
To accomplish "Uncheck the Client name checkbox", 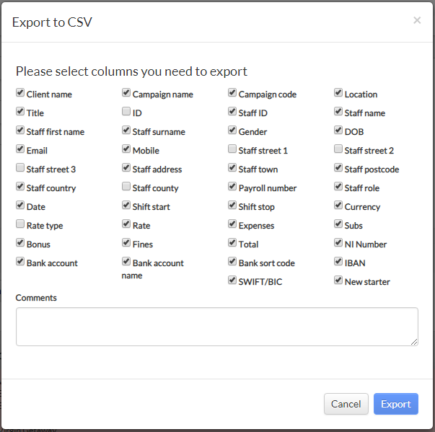I will pos(20,92).
